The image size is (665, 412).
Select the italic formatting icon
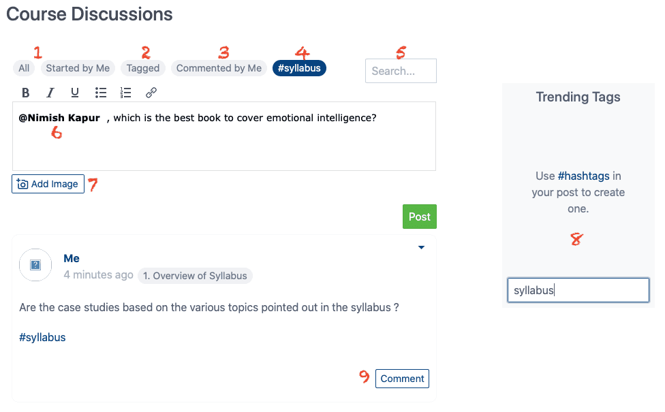pos(49,92)
